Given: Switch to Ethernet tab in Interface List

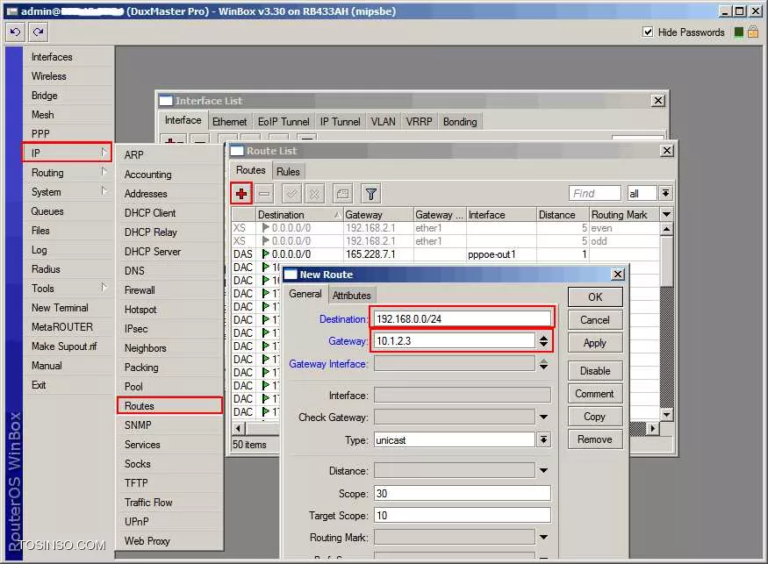Looking at the screenshot, I should coord(229,121).
